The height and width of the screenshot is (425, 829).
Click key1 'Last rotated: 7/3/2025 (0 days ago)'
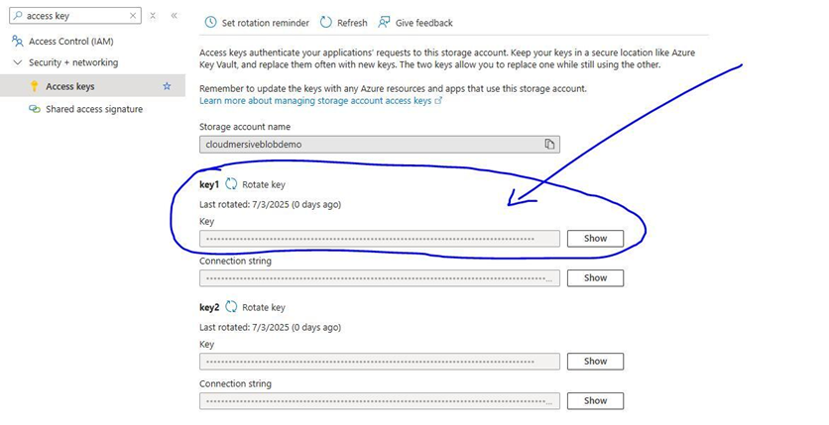tap(270, 204)
